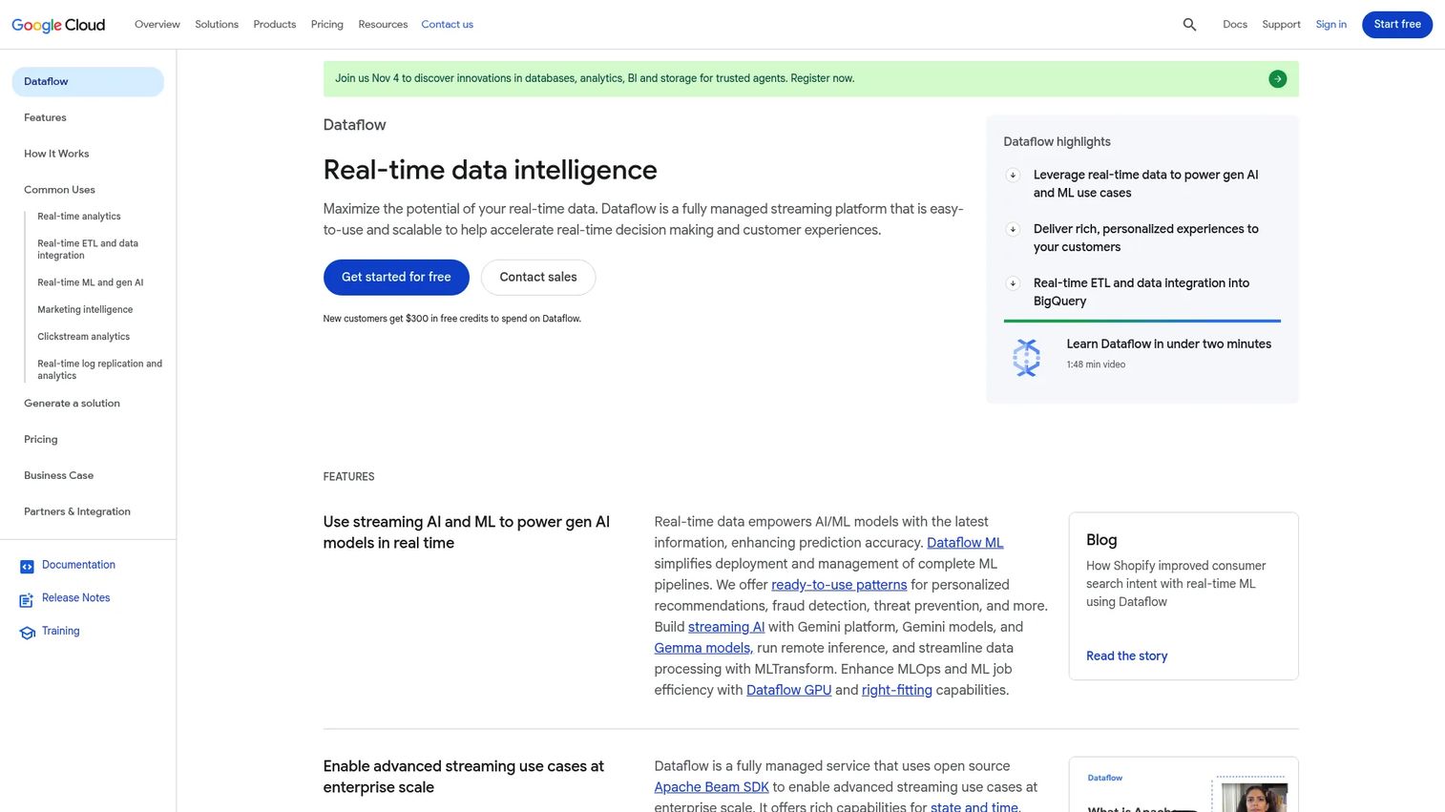Follow the ready-to-use patterns link
1445x812 pixels.
[839, 585]
